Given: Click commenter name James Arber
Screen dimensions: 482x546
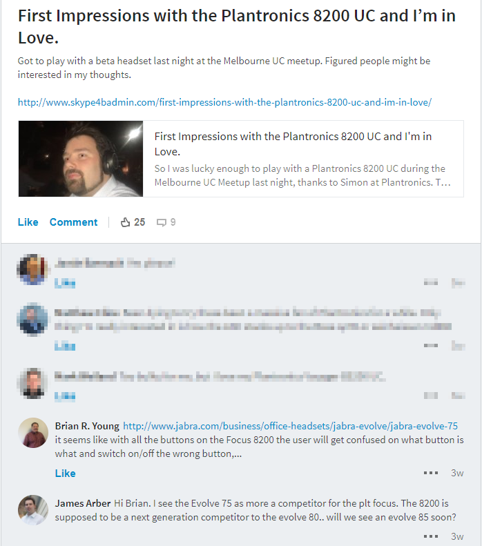Looking at the screenshot, I should (x=83, y=503).
